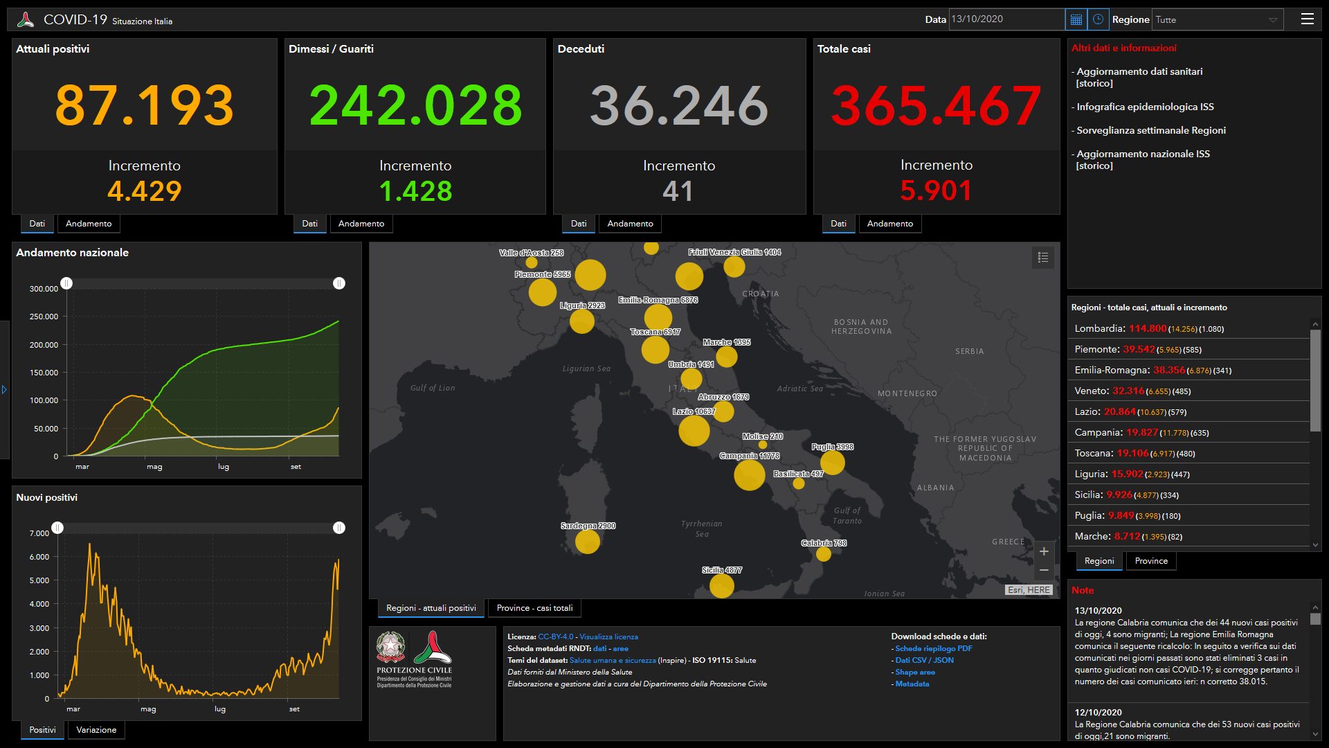Select Umbria bubble on the map
The width and height of the screenshot is (1329, 748).
click(691, 379)
